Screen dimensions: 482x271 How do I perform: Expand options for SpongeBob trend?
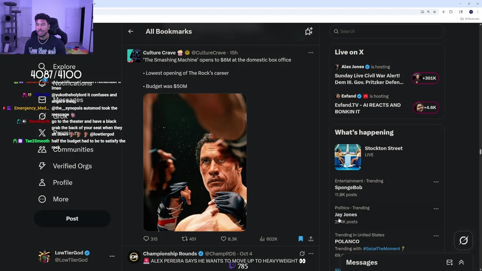click(436, 182)
